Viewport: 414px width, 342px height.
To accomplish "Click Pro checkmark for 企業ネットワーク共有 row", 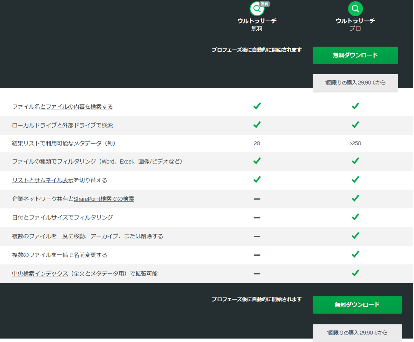I will tap(355, 198).
